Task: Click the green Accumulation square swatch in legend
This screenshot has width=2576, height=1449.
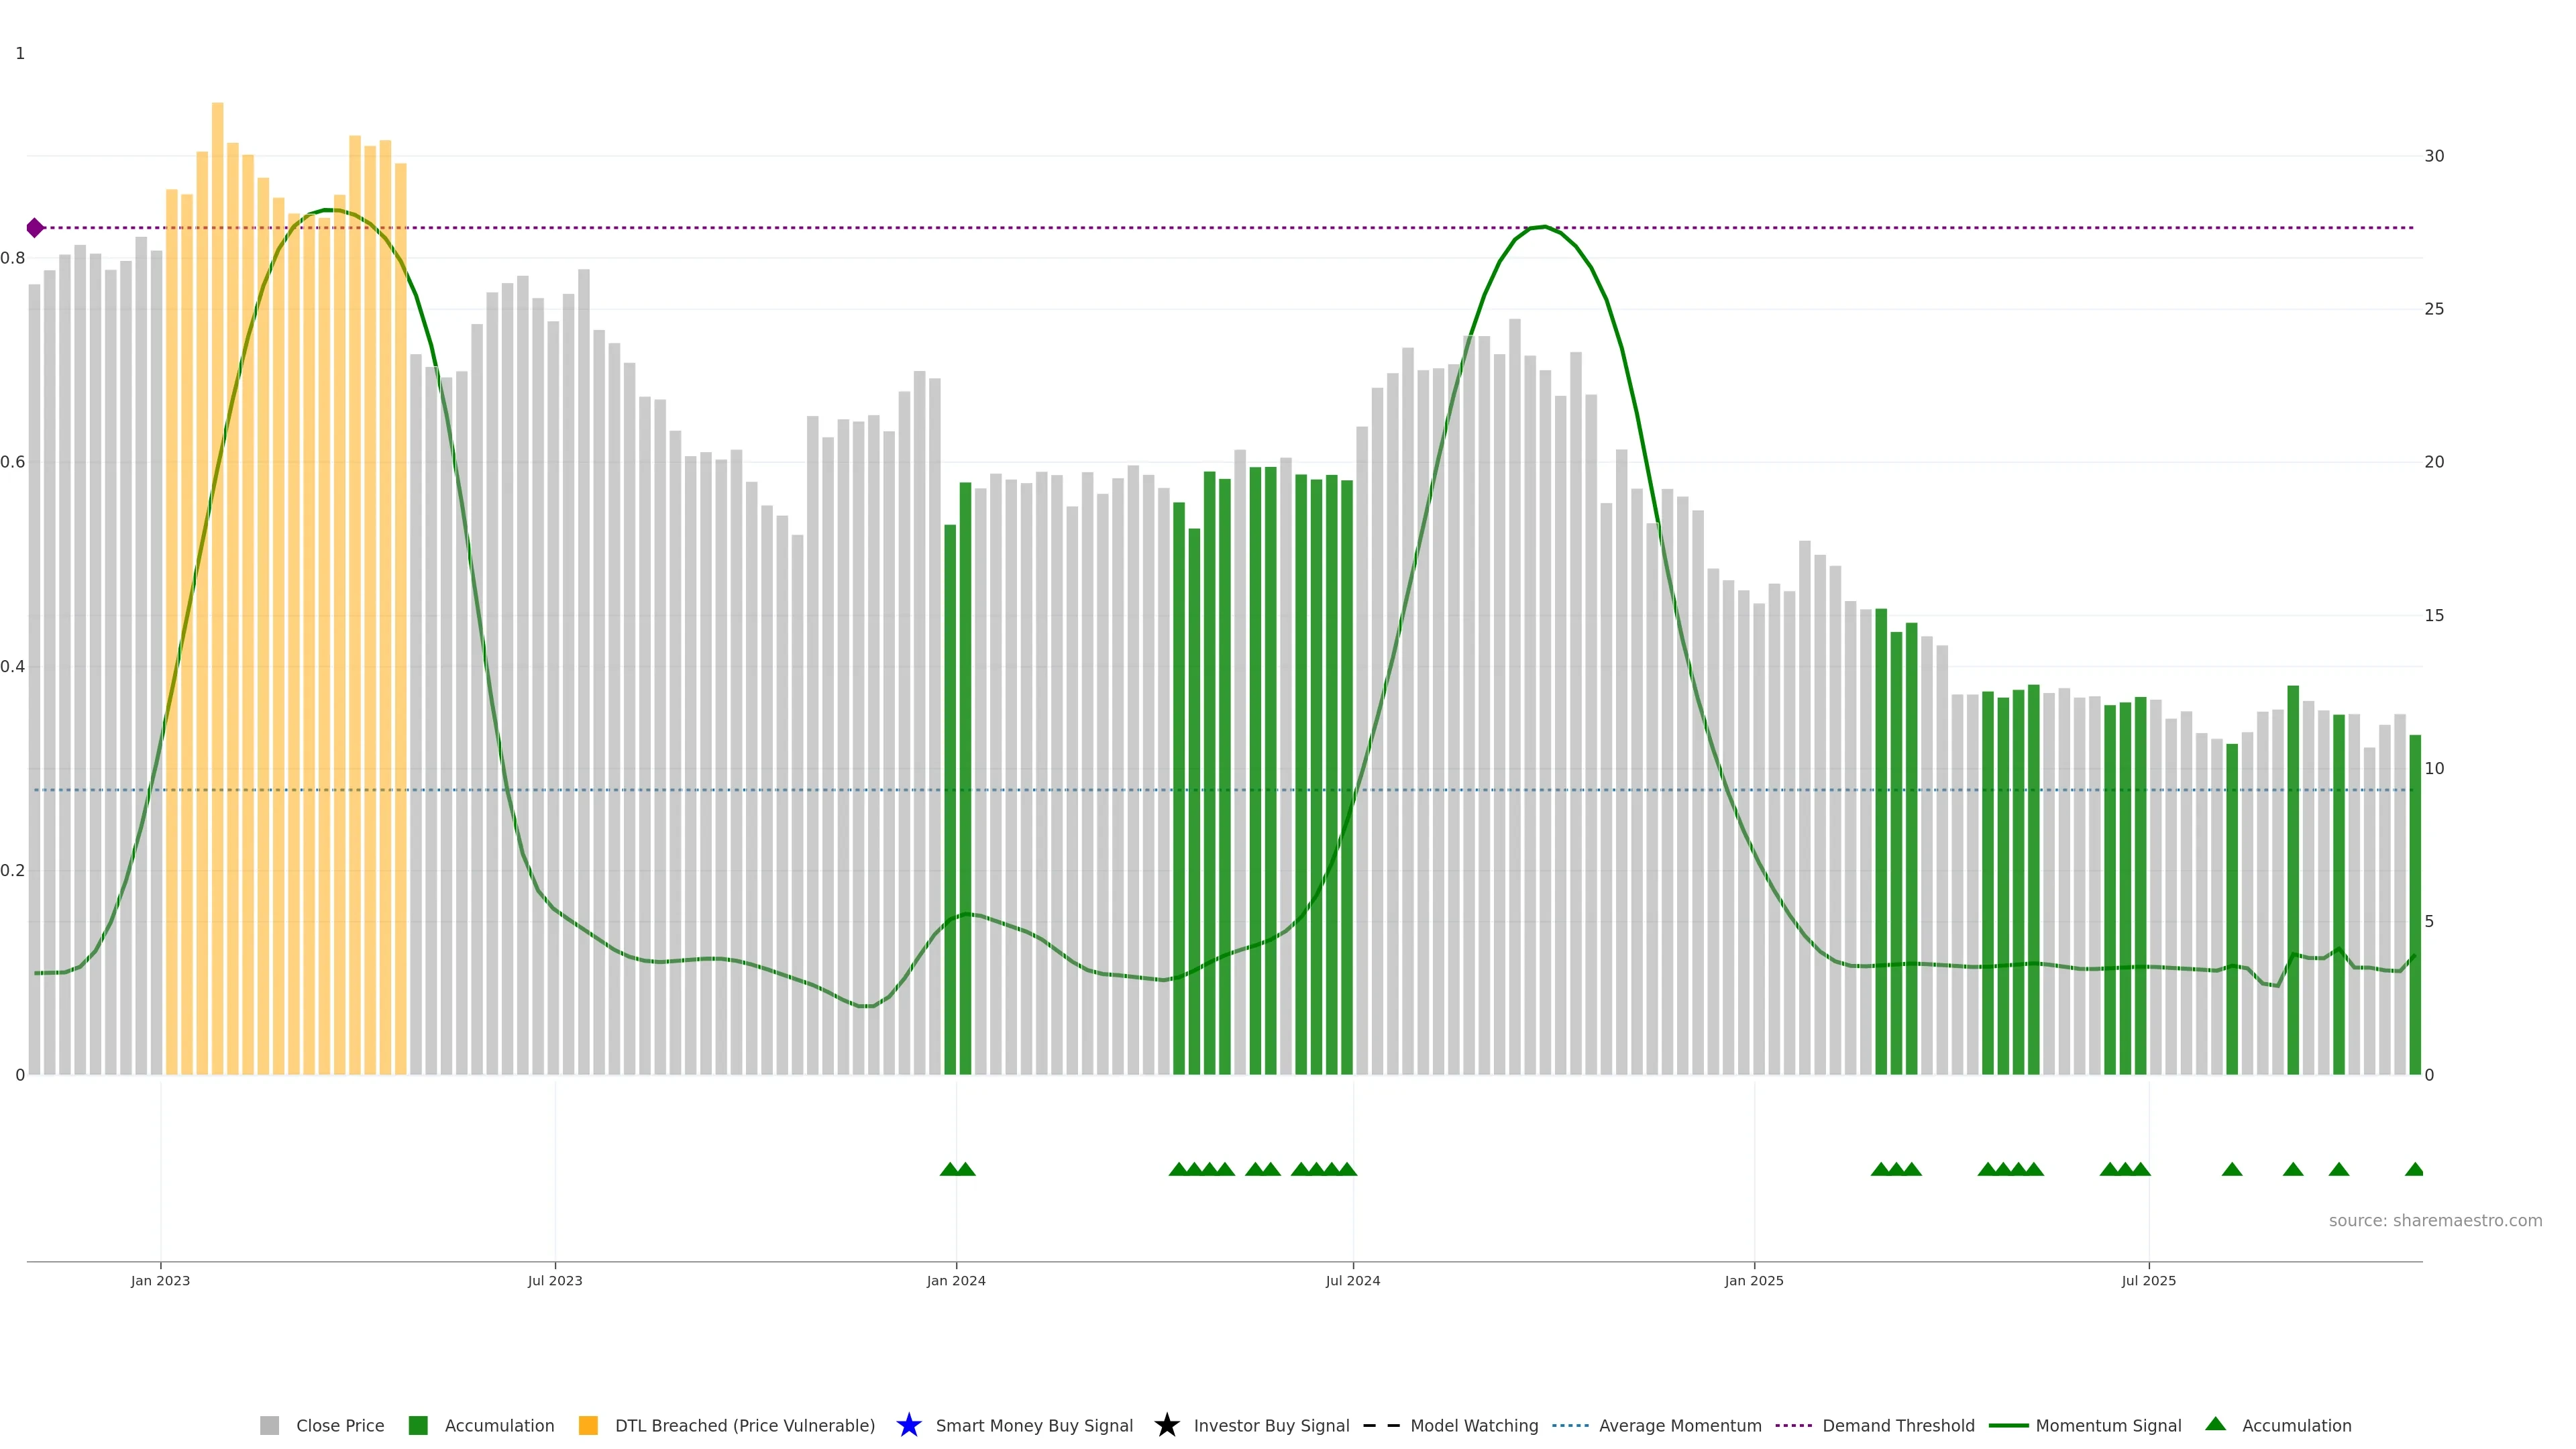Action: tap(418, 1425)
